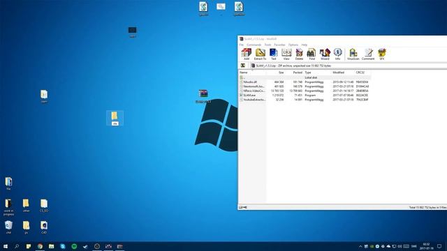This screenshot has width=447, height=251.
Task: Select the WinRAR archive icon on the desktop
Action: click(x=203, y=96)
